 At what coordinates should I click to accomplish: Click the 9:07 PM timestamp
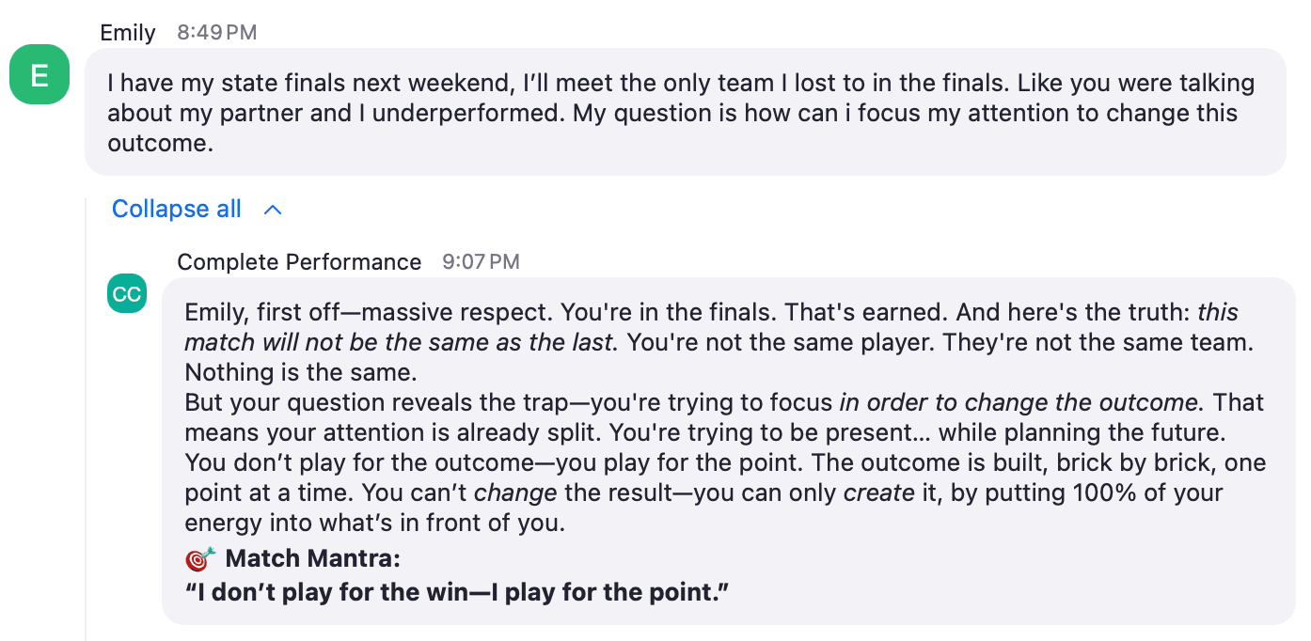tap(481, 262)
